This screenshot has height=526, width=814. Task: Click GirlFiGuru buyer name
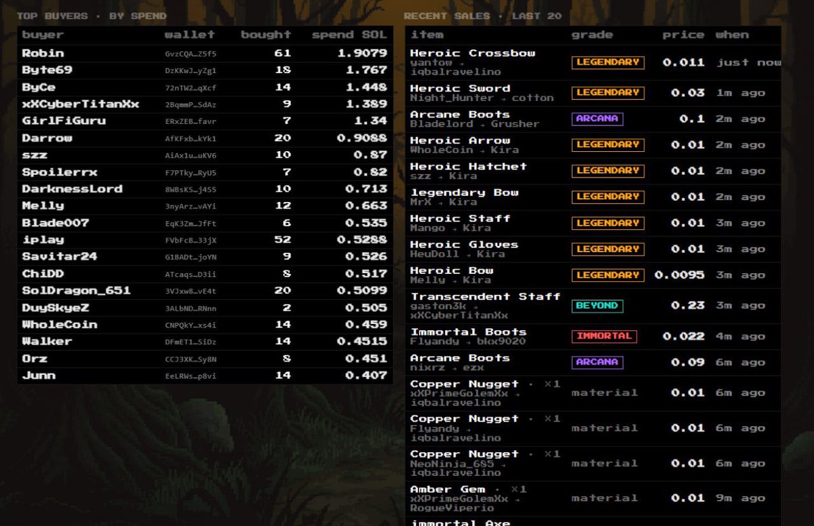tap(64, 121)
